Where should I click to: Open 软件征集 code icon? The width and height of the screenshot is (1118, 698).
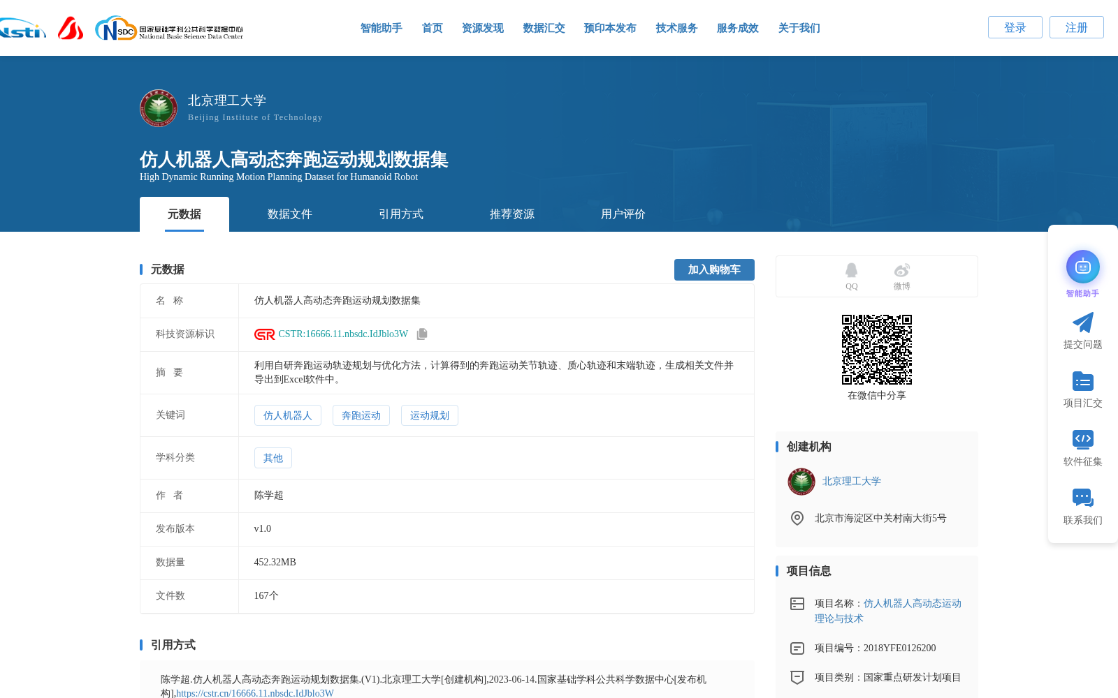point(1083,439)
